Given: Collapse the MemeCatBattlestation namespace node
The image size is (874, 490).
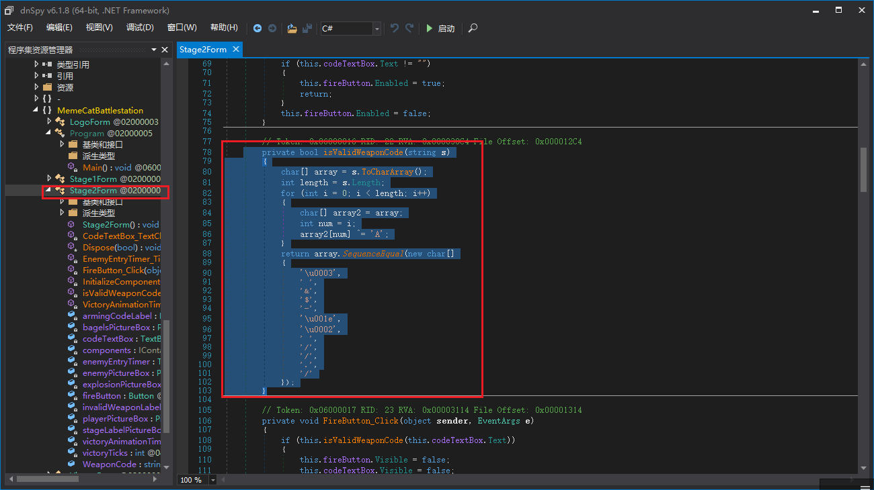Looking at the screenshot, I should tap(36, 110).
